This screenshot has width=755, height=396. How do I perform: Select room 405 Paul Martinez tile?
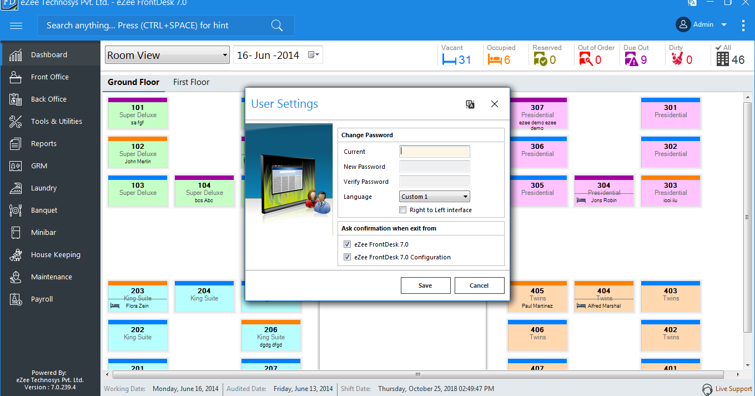[x=537, y=297]
